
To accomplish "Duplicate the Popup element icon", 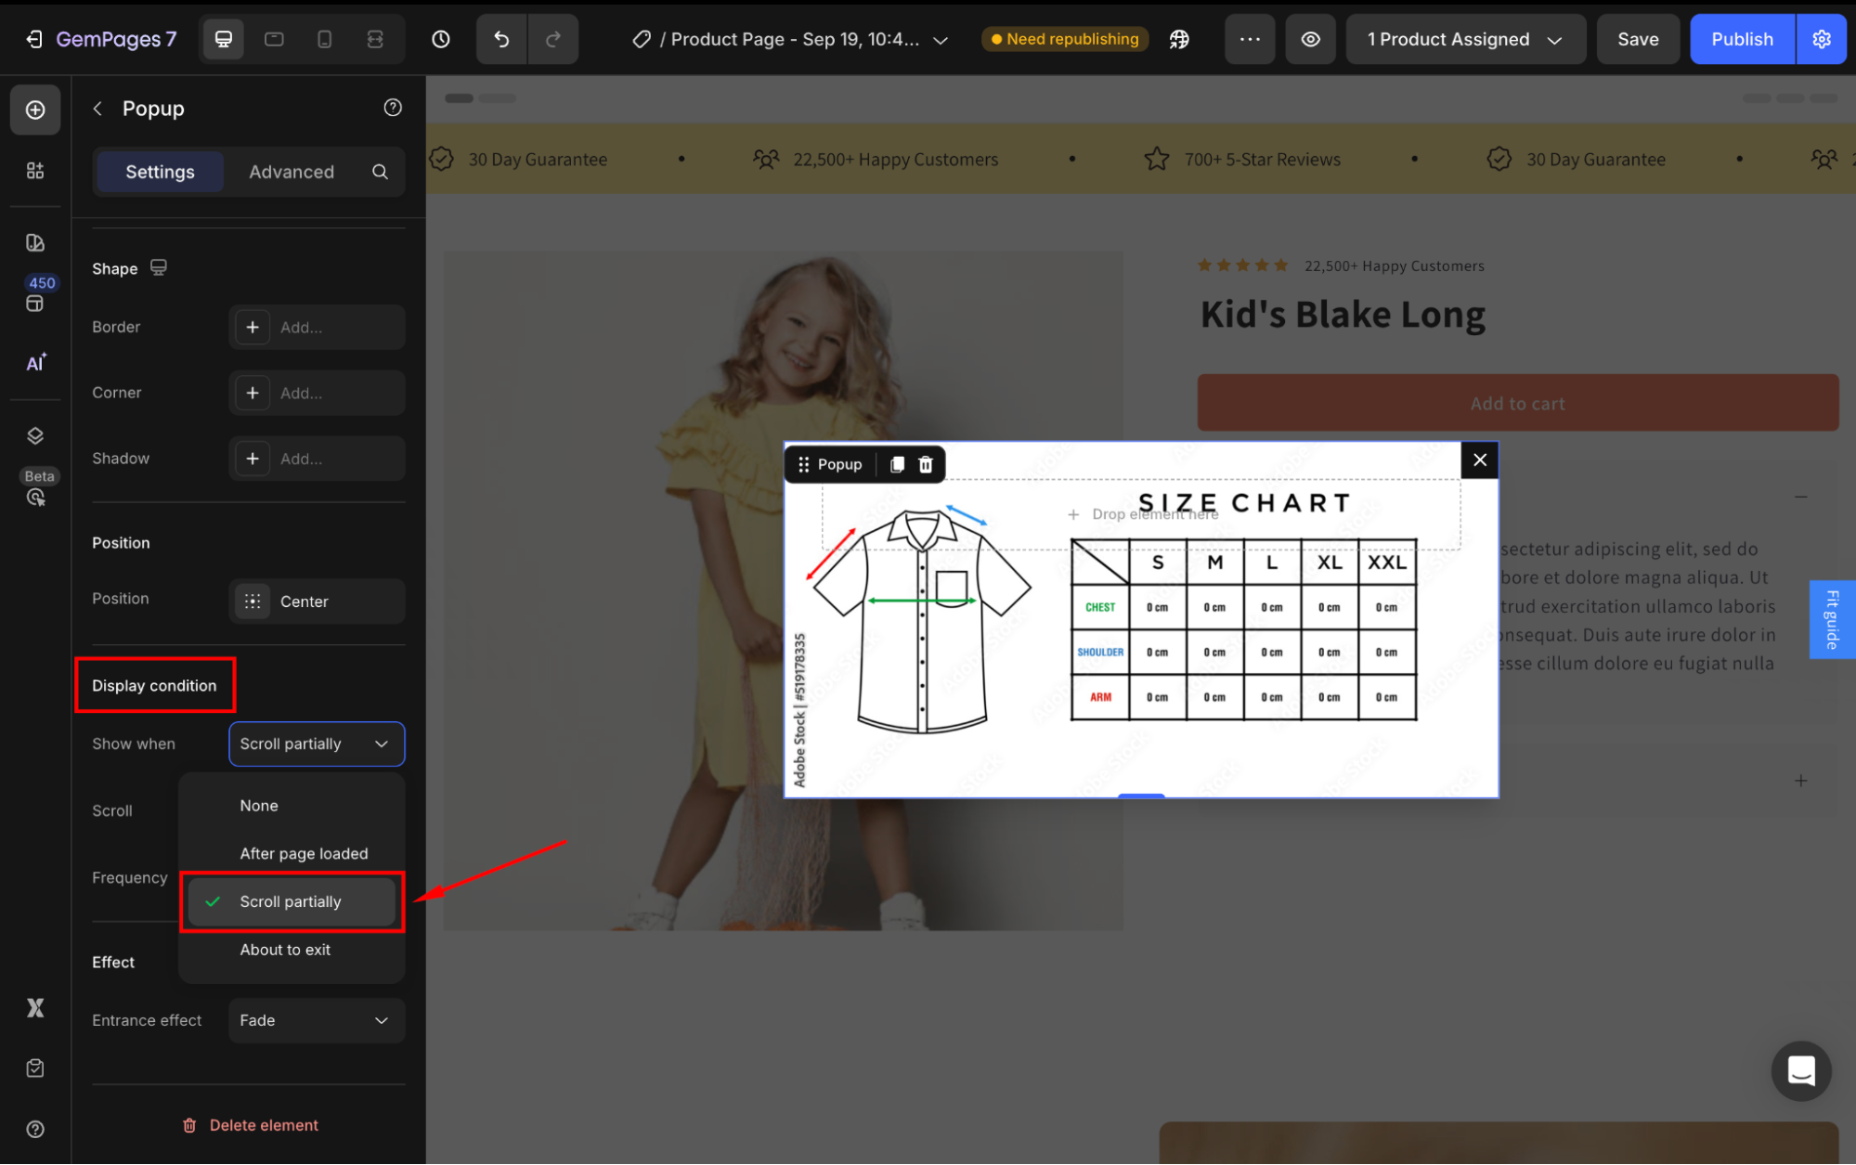I will coord(897,464).
